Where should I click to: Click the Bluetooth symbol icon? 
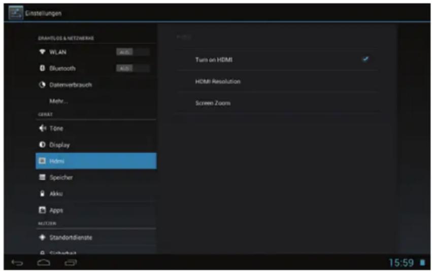coord(42,68)
